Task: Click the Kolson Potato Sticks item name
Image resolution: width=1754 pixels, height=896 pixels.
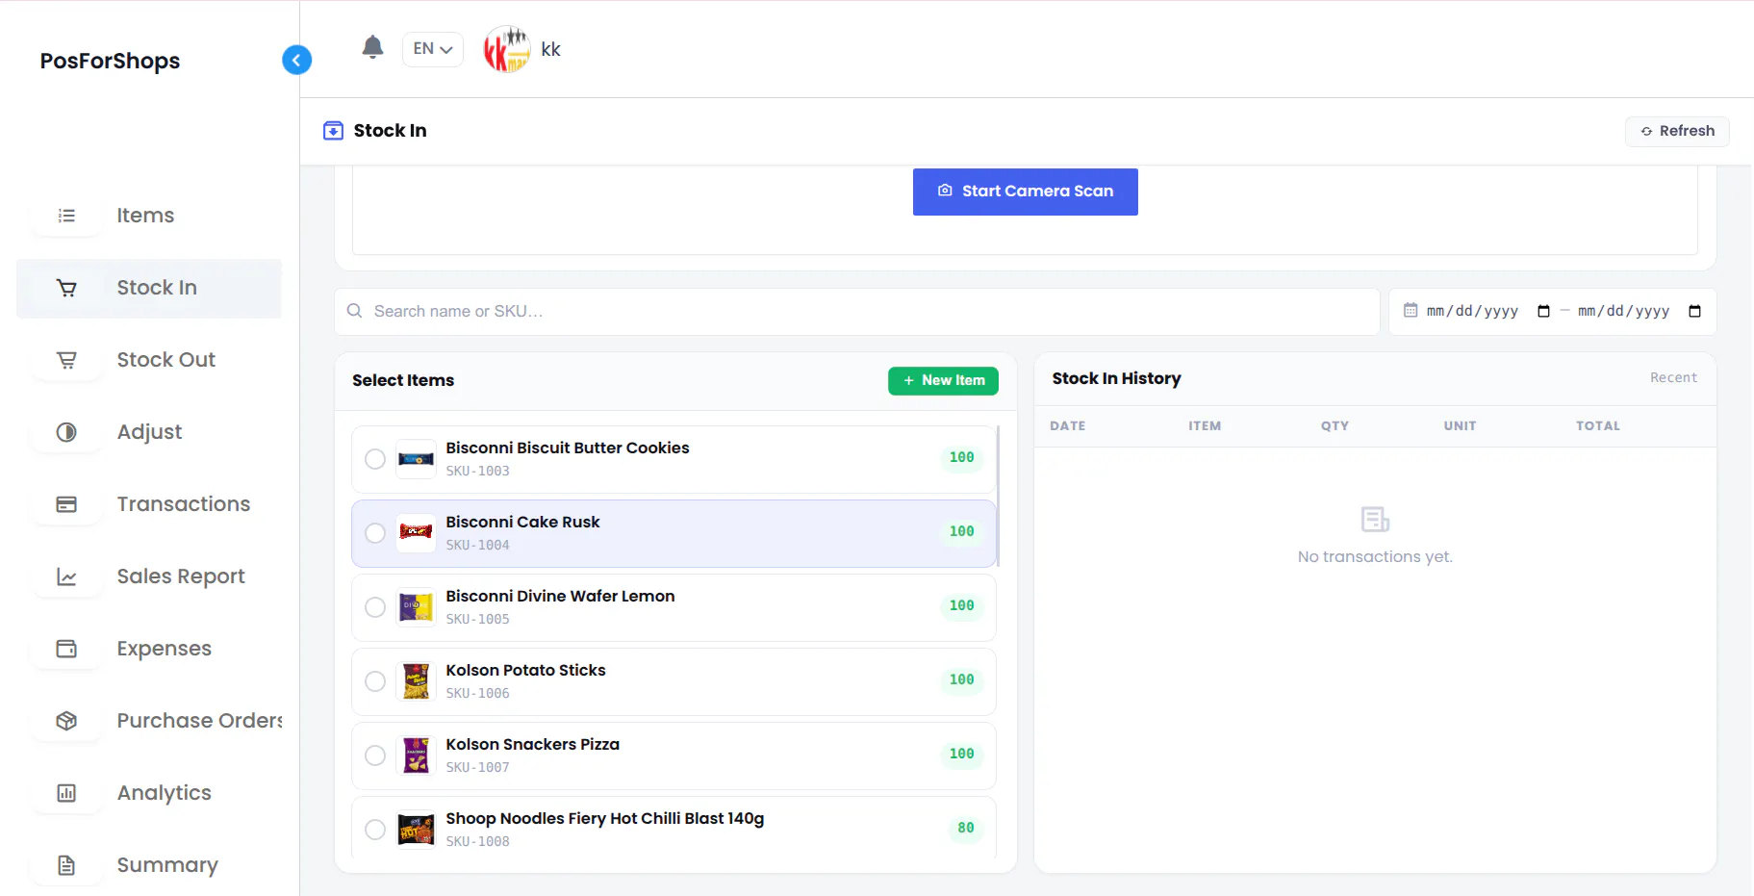Action: 525,671
